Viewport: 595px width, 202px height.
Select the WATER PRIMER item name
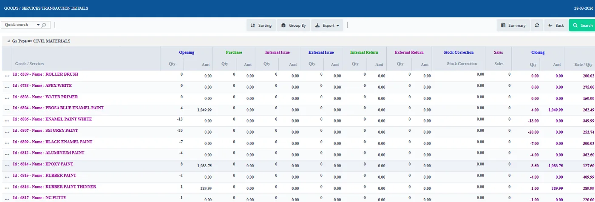coord(45,97)
